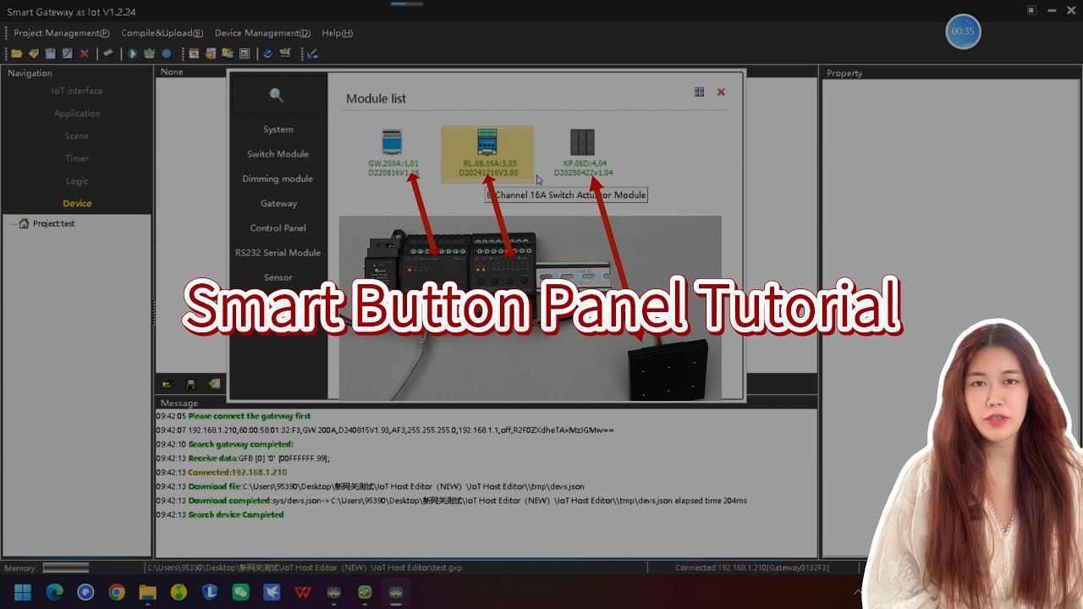
Task: Click the 'Search device Completed' log line
Action: [235, 514]
